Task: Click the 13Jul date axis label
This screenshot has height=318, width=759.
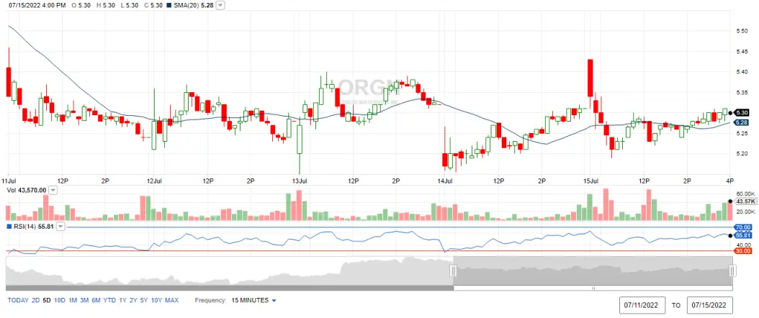Action: 299,181
